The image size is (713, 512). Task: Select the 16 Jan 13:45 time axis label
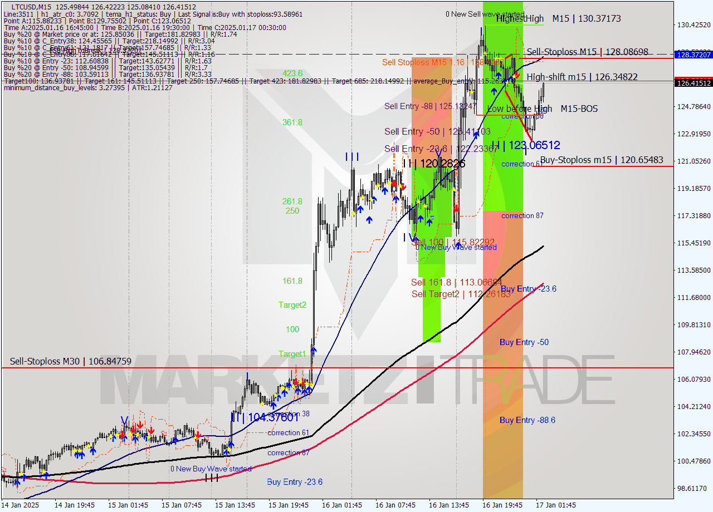tap(450, 505)
